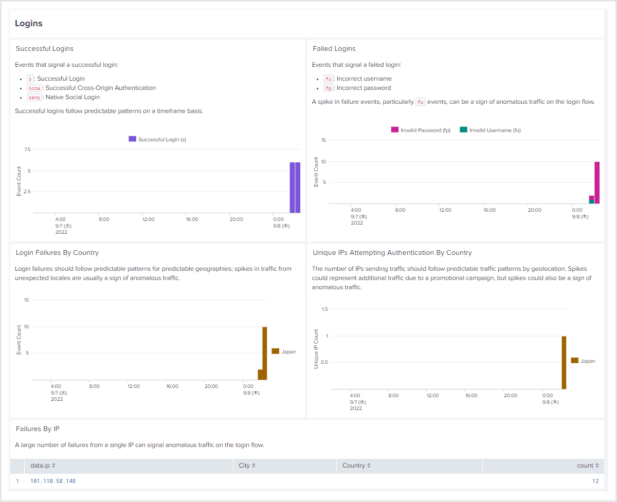Screen dimensions: 617x502
Task: Click the Invalid Username (fu) teal legend swatch
Action: coord(463,130)
